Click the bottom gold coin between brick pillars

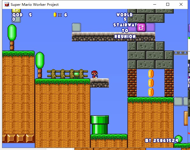click(151, 92)
